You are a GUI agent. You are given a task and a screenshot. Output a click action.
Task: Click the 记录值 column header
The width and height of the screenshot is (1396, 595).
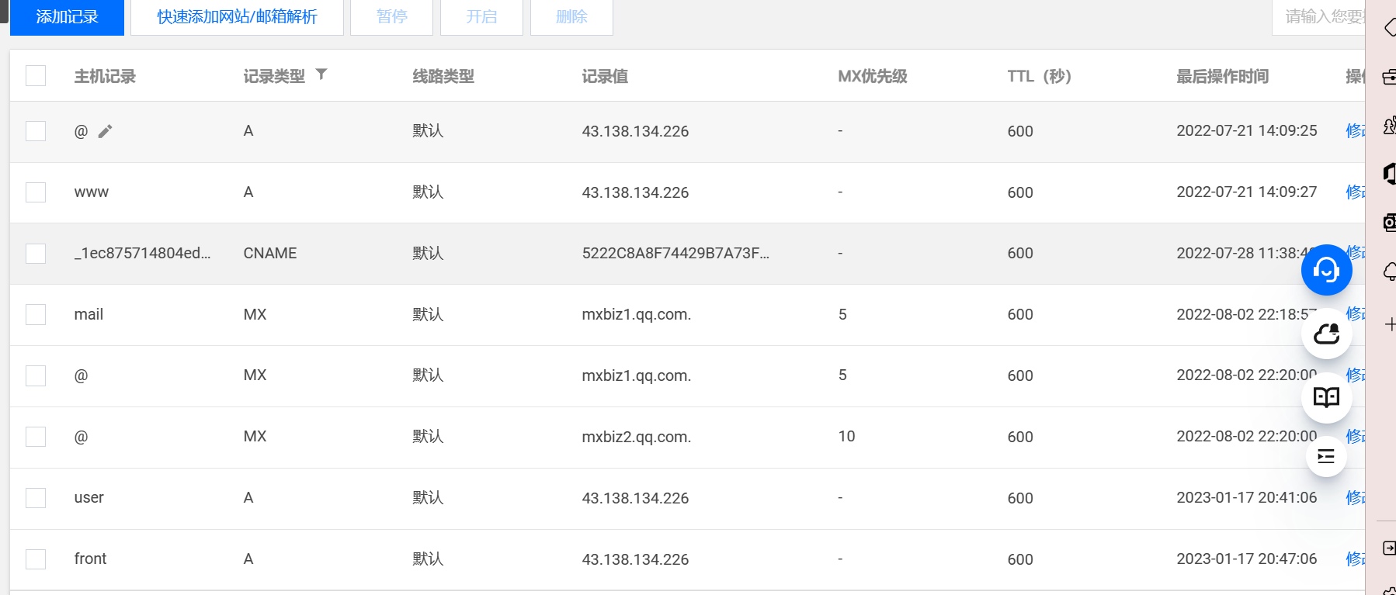[x=605, y=76]
